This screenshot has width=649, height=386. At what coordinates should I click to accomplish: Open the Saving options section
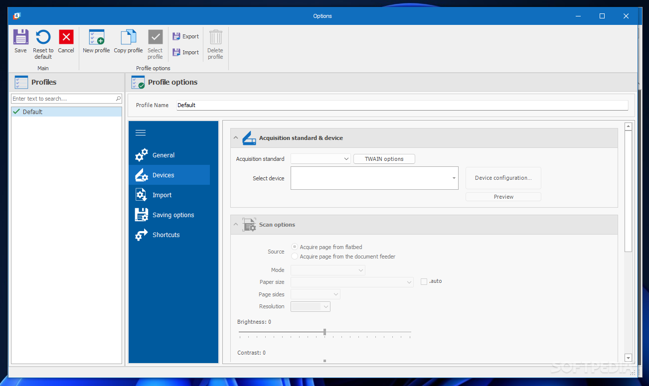point(169,215)
